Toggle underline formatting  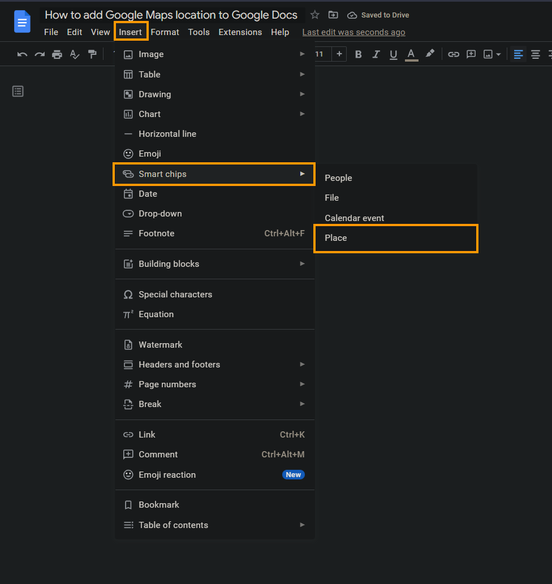click(x=393, y=55)
